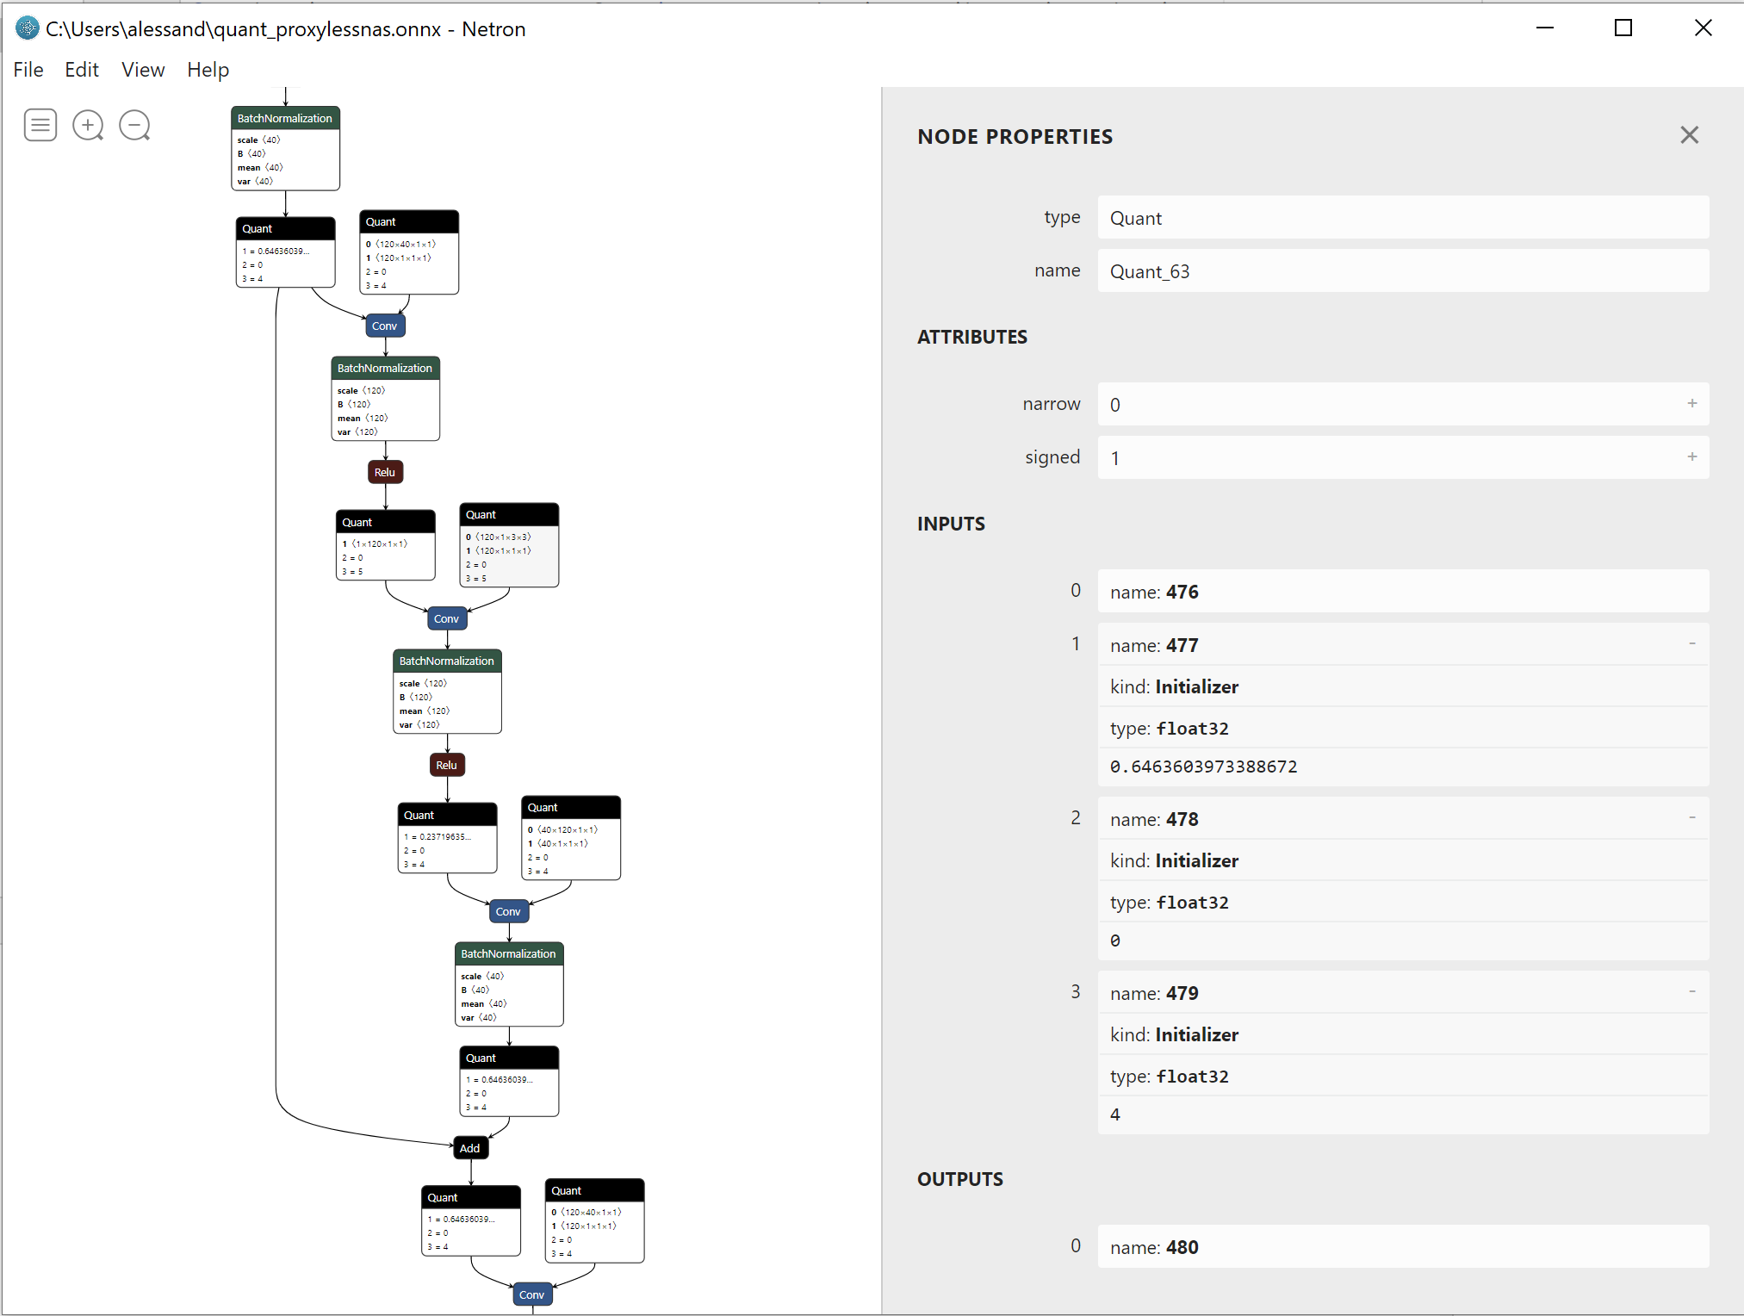
Task: Select the Add node in the graph
Action: tap(469, 1148)
